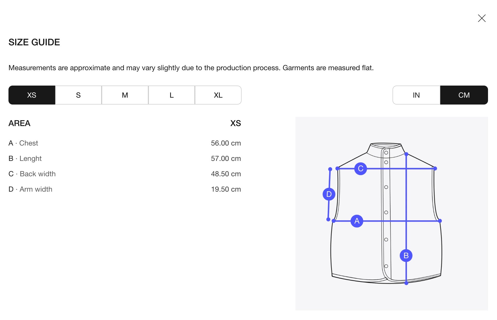Click the 19.50 cm arm width value
Image resolution: width=497 pixels, height=320 pixels.
[226, 189]
